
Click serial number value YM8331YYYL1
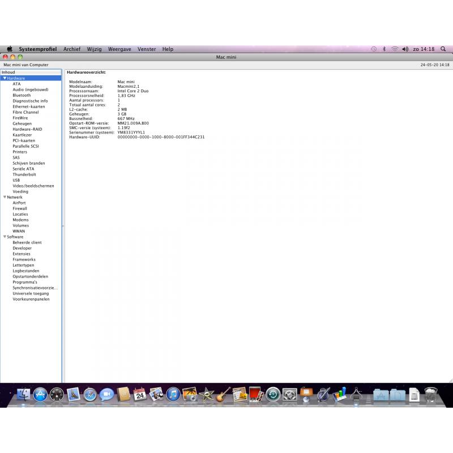131,133
